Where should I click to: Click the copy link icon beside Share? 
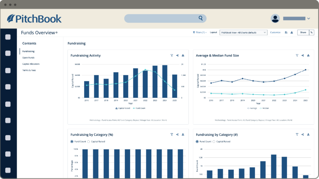click(x=312, y=33)
